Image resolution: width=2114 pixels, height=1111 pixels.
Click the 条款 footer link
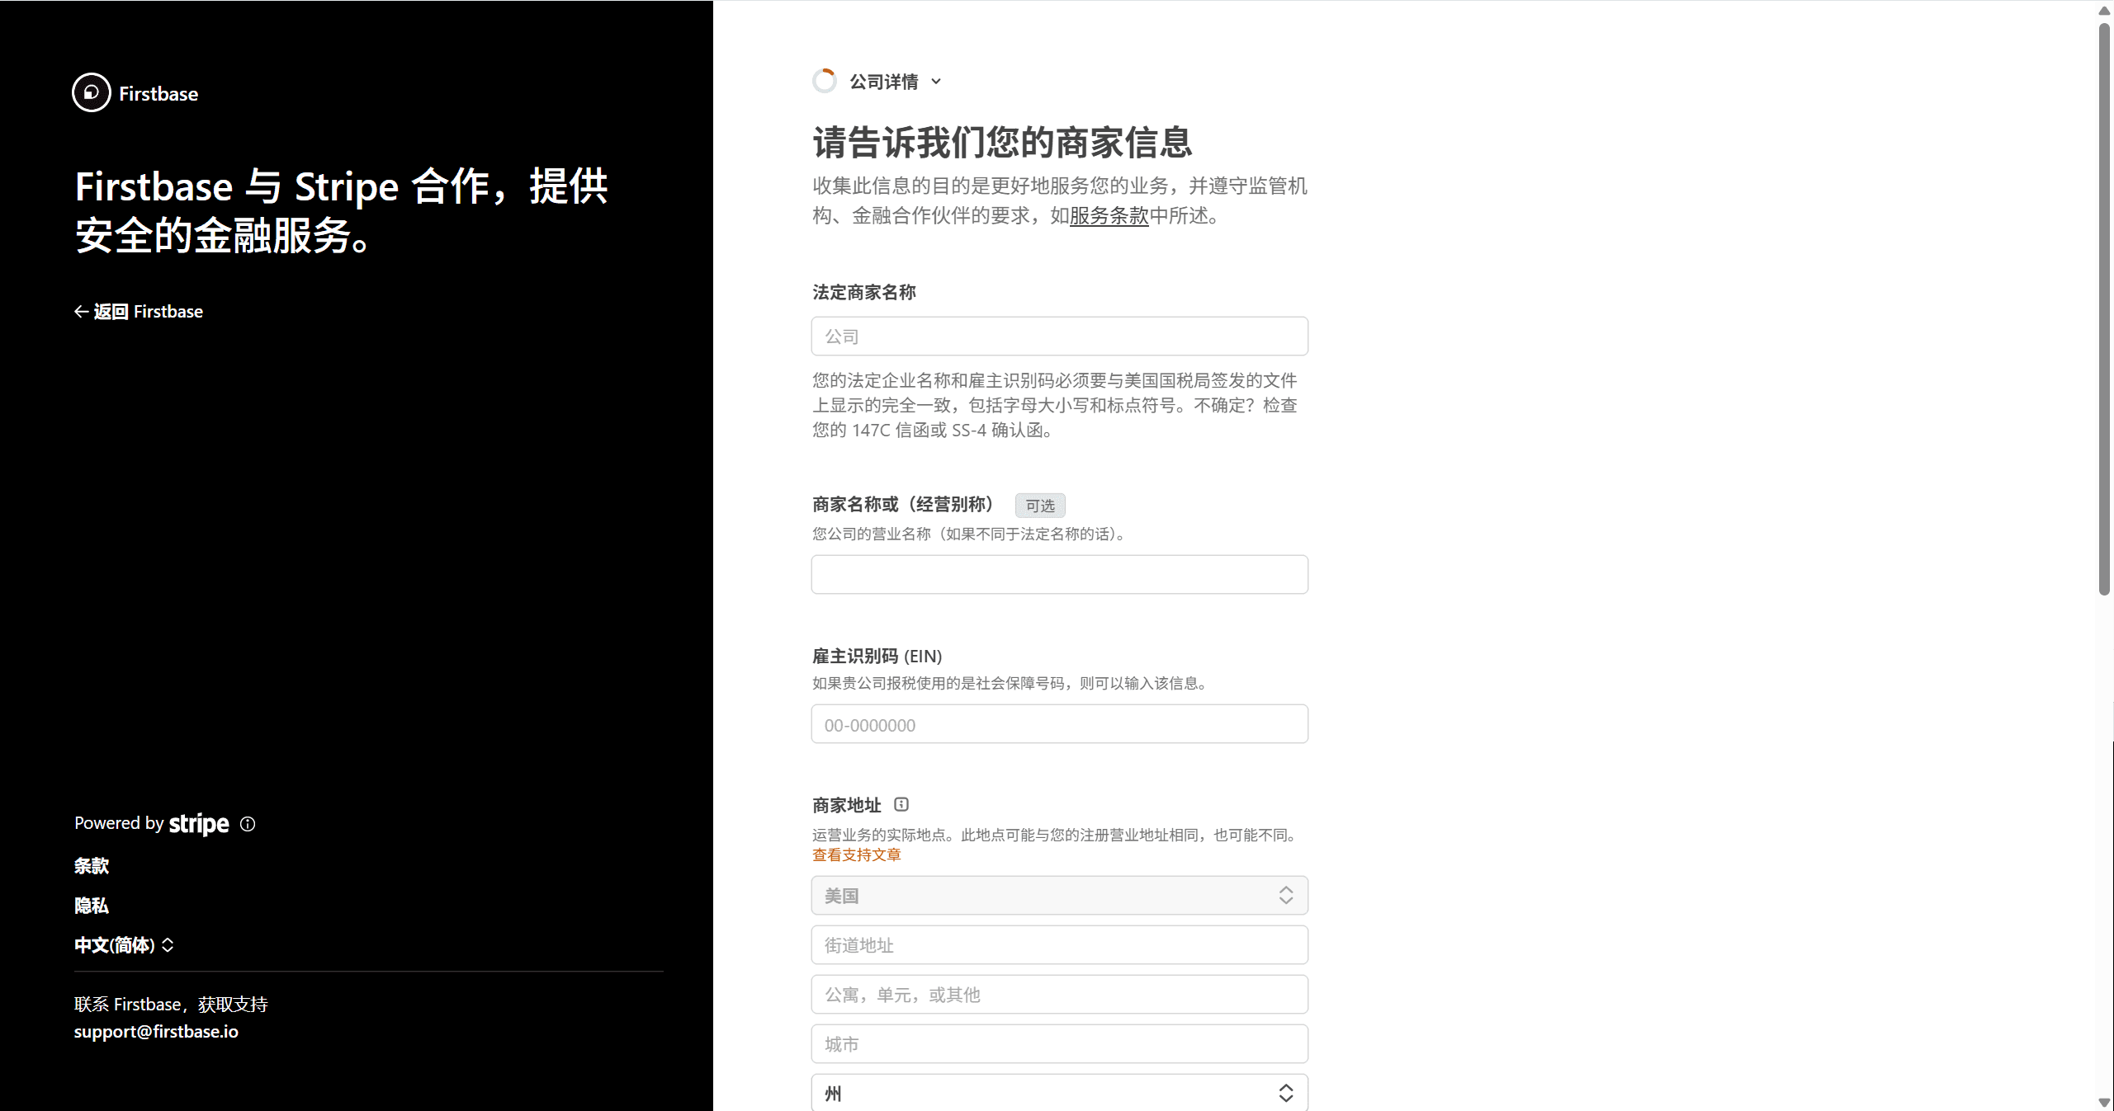tap(92, 866)
